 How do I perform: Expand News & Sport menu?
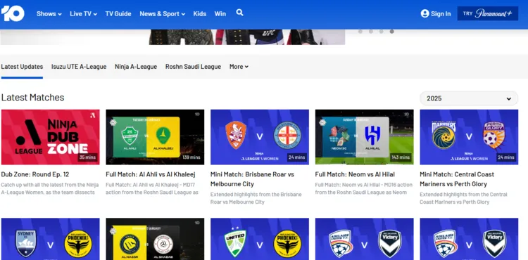(163, 14)
